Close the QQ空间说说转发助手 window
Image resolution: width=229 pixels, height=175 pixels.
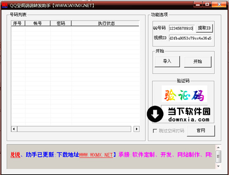click(x=219, y=4)
